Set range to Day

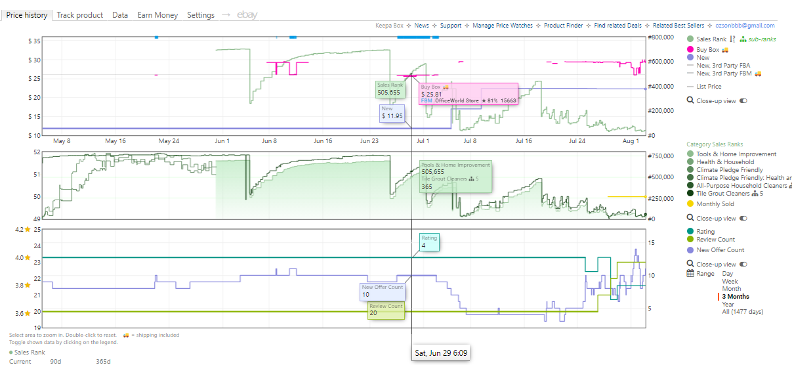728,274
